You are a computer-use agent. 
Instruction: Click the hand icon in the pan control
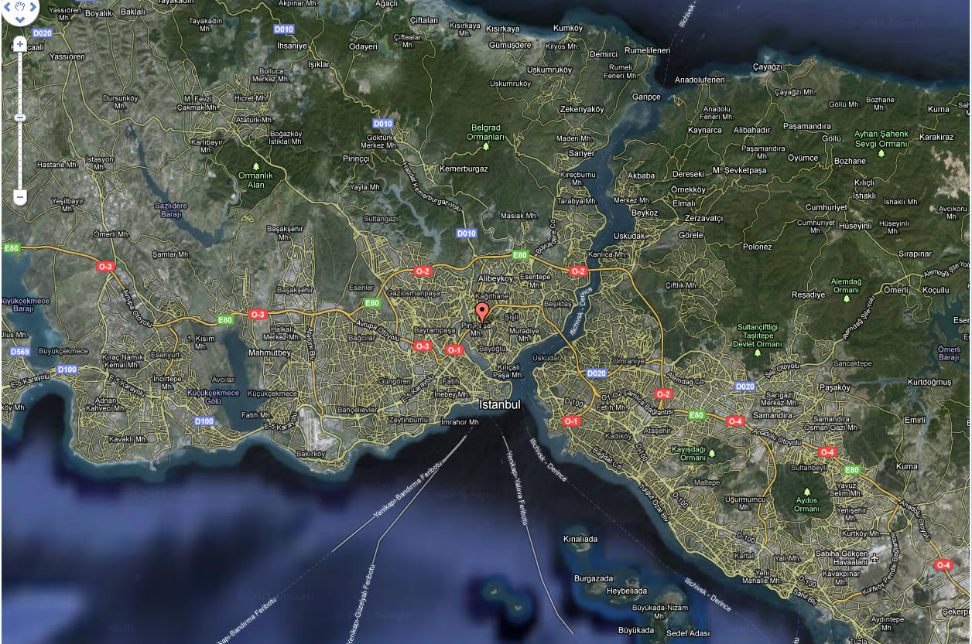20,5
